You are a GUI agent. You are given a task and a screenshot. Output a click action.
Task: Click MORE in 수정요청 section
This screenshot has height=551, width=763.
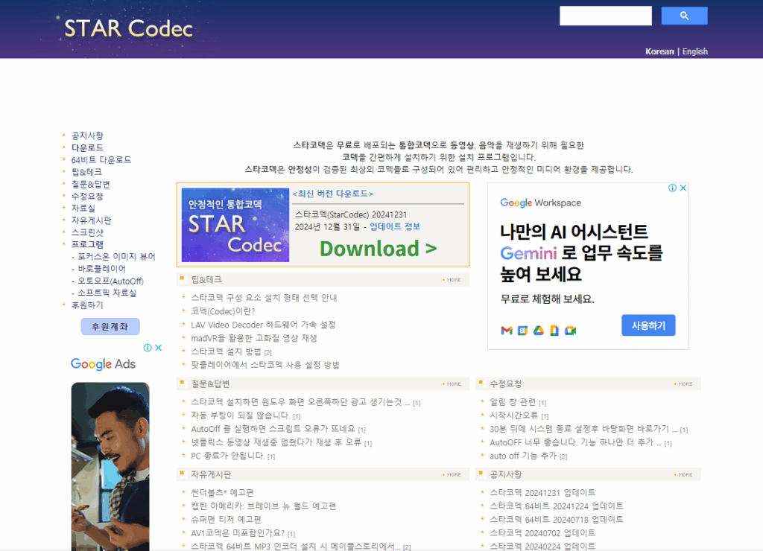pos(684,384)
